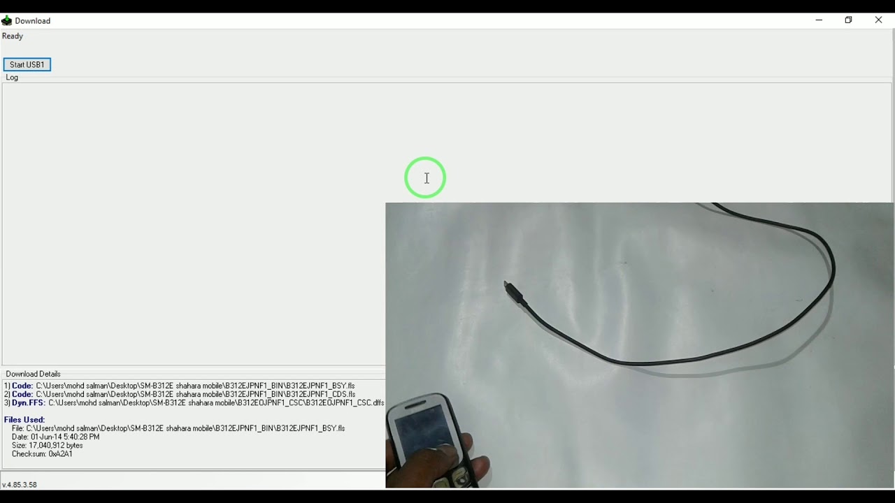Image resolution: width=895 pixels, height=503 pixels.
Task: Click the Download Details label
Action: [34, 374]
